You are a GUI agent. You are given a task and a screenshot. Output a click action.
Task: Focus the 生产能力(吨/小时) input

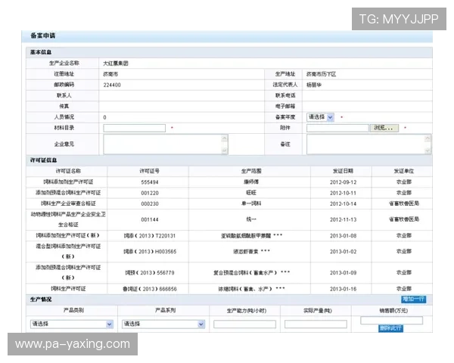tap(244, 324)
